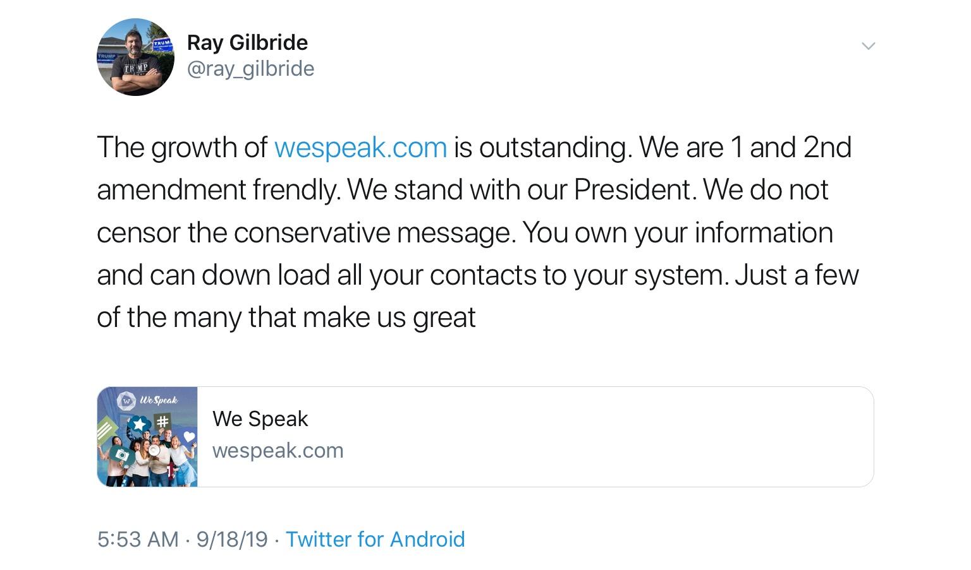Click the star icon in card image
Viewport: 971px width, 570px height.
tap(139, 425)
